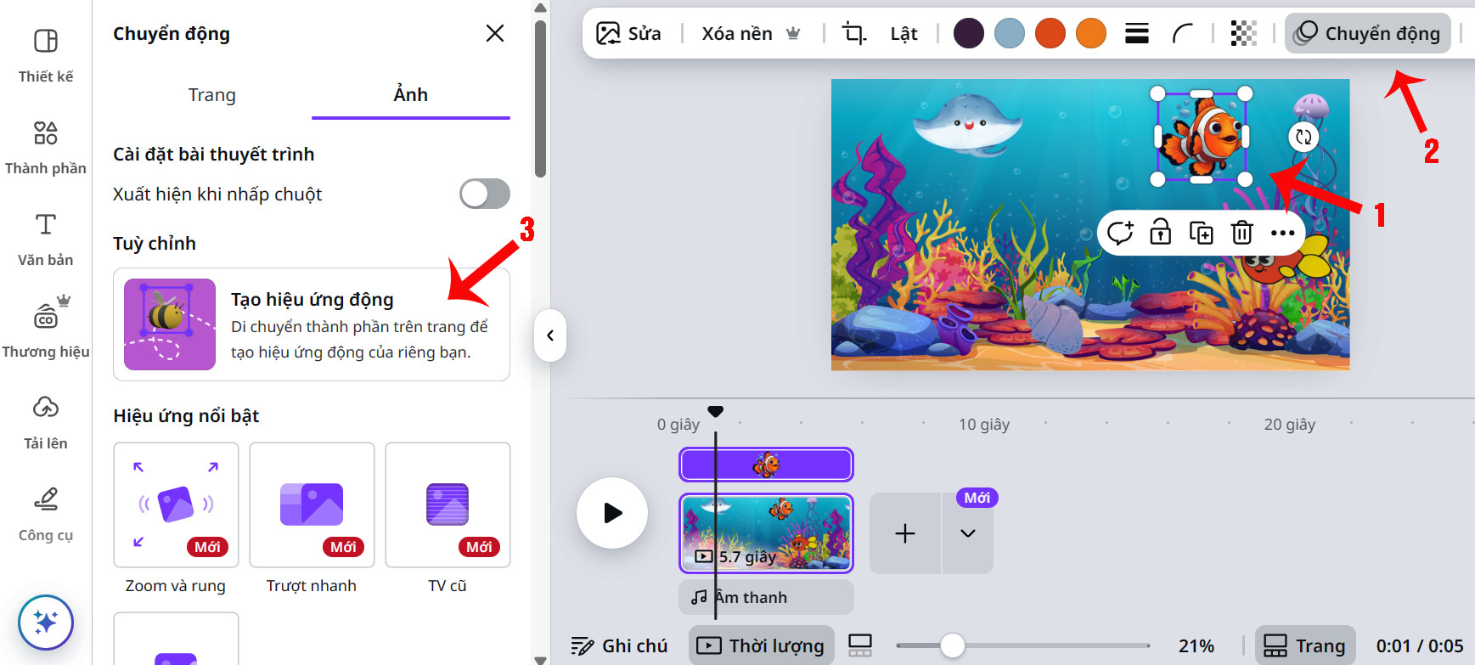Lock the selected clownfish element
The height and width of the screenshot is (665, 1475).
coord(1160,232)
